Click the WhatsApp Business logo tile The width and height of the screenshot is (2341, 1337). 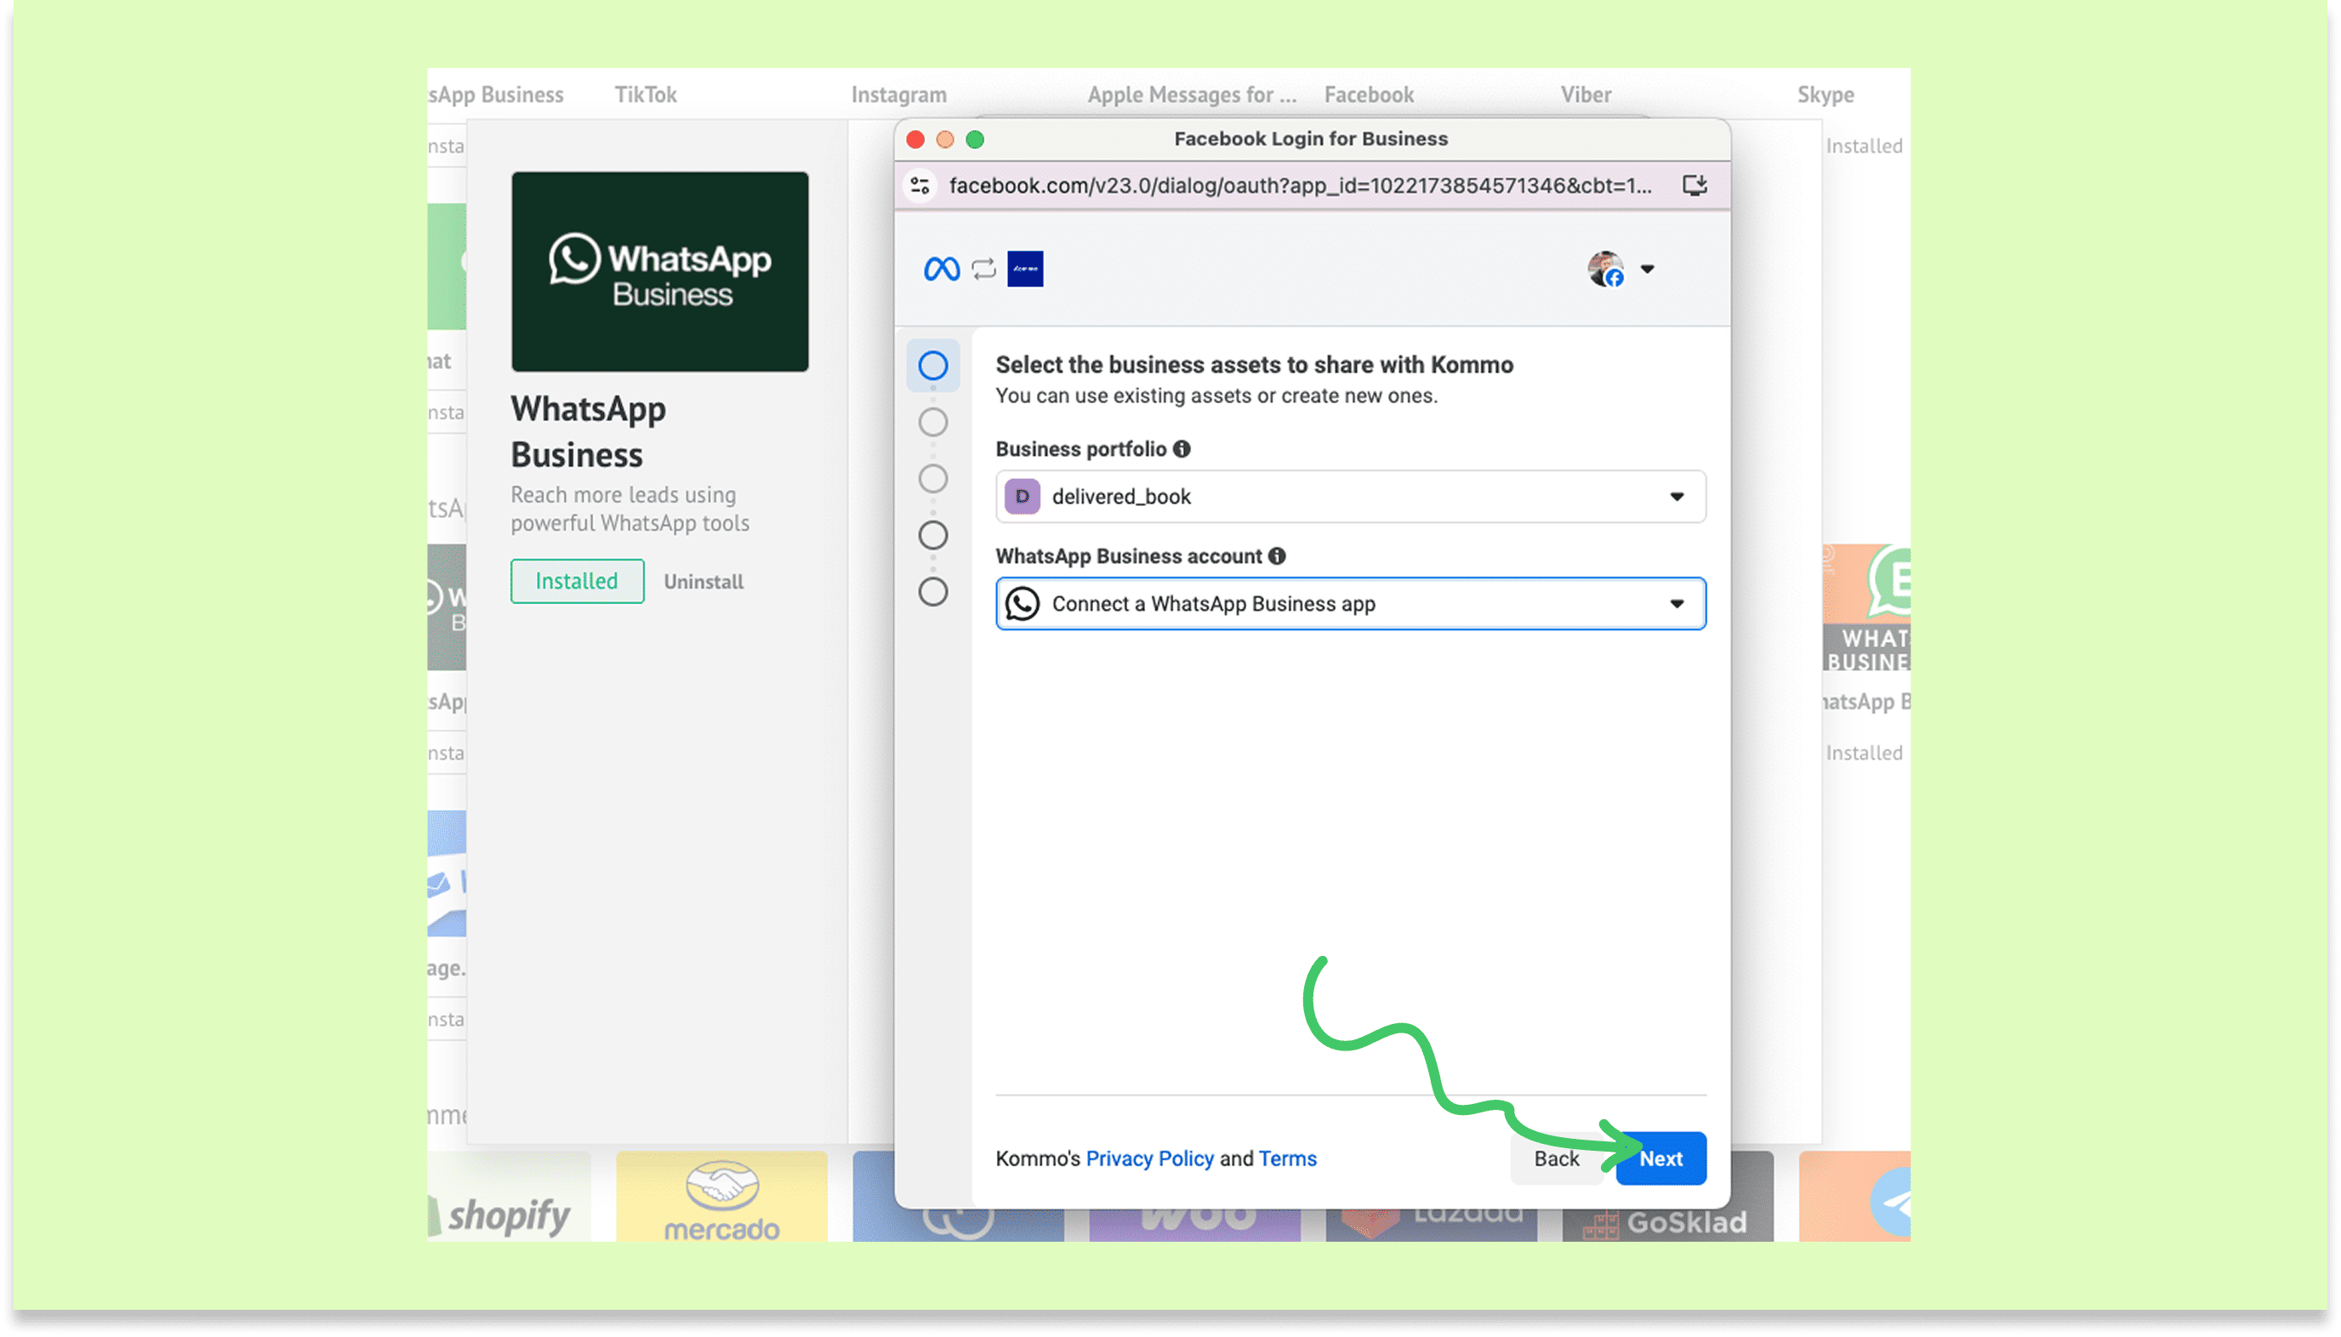coord(659,272)
